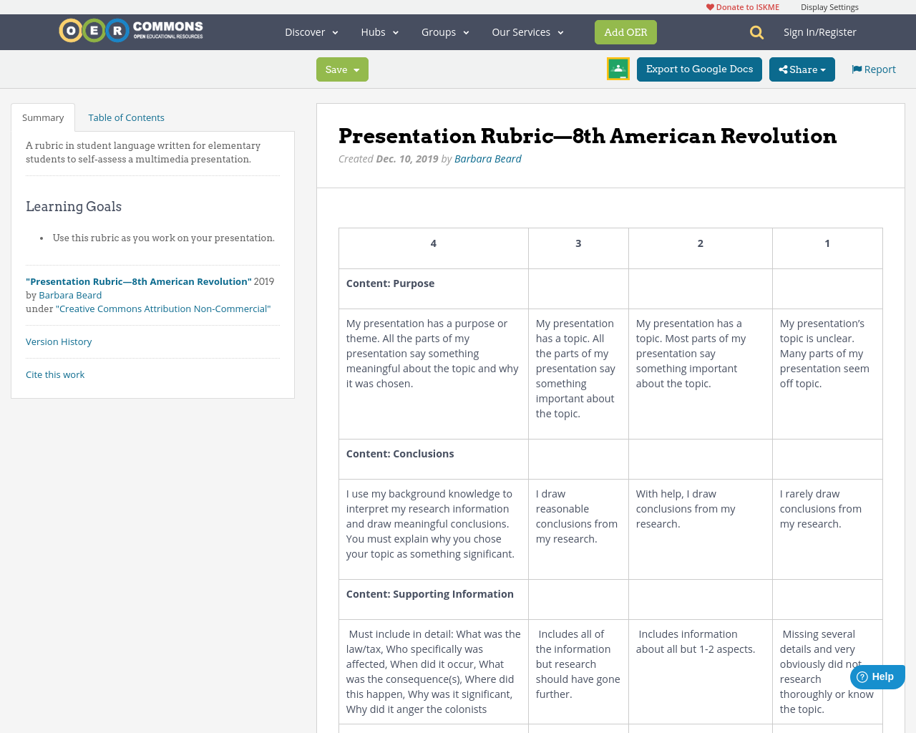Expand the Hubs dropdown

[x=379, y=31]
